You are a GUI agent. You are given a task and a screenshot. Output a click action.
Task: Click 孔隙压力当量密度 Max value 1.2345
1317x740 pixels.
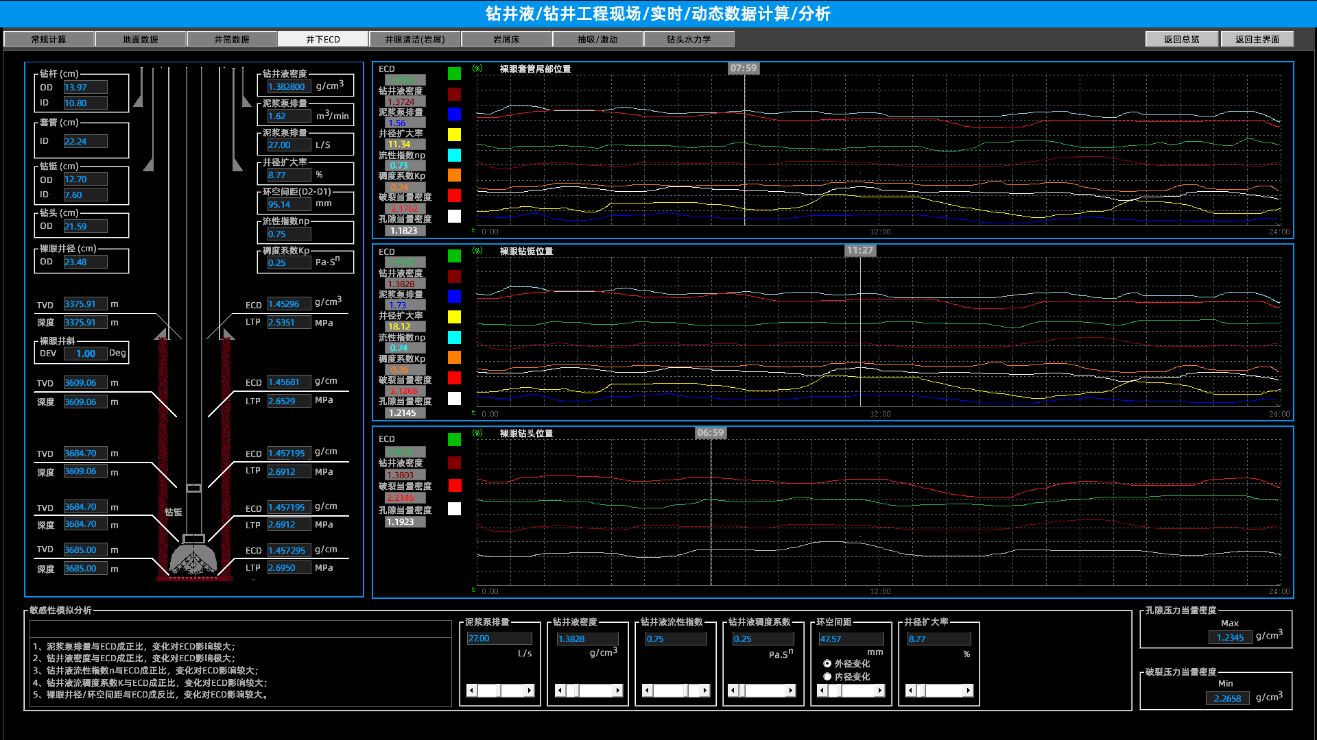click(x=1229, y=637)
